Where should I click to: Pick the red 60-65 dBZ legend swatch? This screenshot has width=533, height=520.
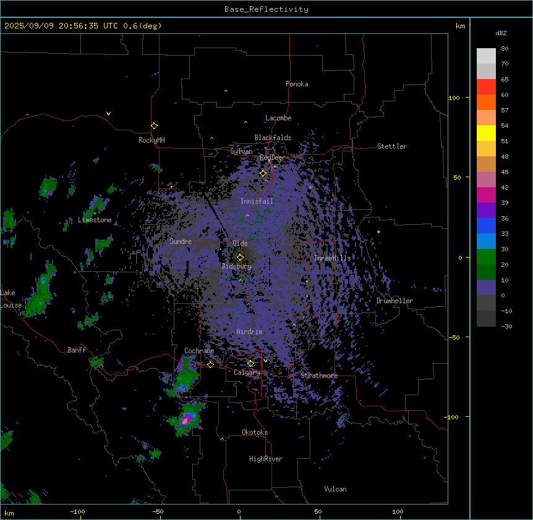(486, 87)
